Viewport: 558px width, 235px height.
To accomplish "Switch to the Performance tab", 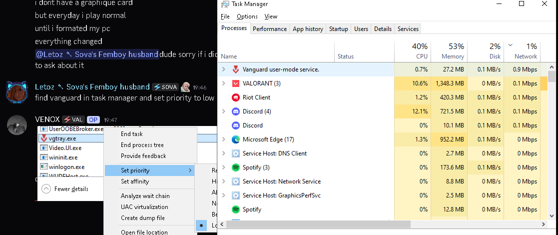I will click(270, 29).
